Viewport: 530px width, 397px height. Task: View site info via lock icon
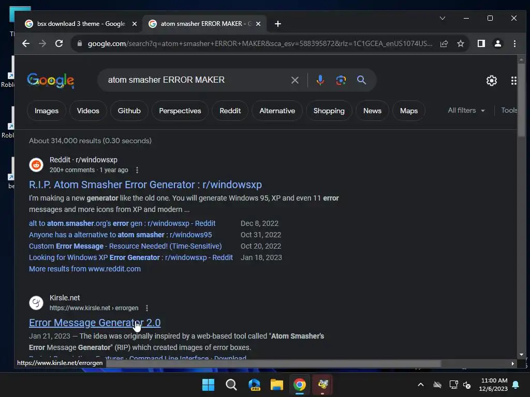click(79, 43)
